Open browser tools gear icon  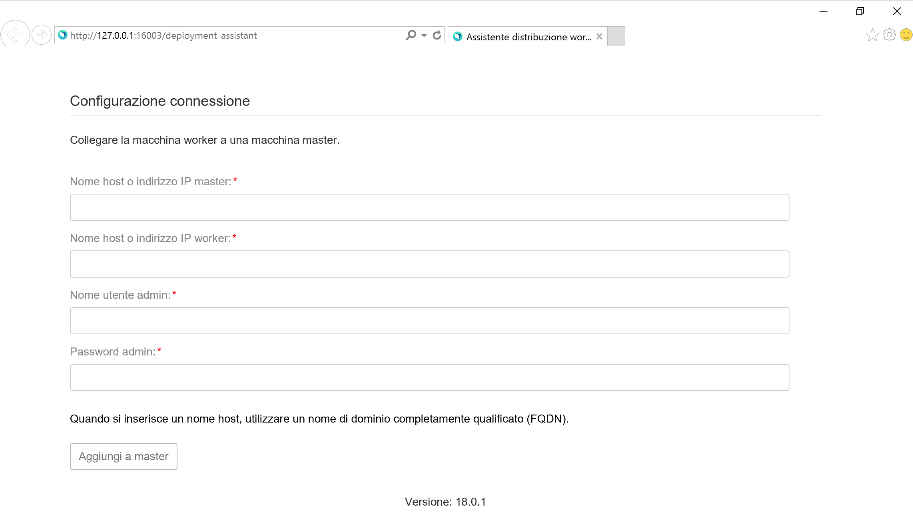click(889, 35)
